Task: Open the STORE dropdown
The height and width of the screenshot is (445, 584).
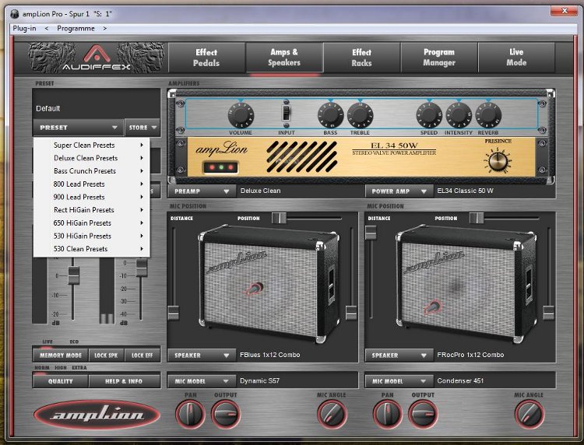Action: (142, 128)
